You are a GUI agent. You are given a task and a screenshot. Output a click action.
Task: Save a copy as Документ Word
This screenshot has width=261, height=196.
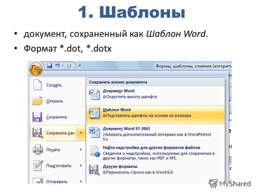(155, 94)
